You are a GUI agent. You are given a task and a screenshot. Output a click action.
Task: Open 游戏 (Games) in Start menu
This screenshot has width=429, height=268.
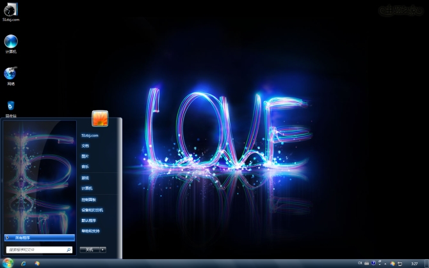click(x=85, y=178)
